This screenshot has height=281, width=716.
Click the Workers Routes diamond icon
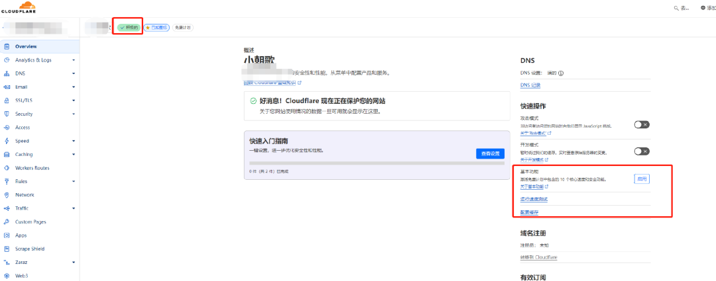(x=7, y=167)
